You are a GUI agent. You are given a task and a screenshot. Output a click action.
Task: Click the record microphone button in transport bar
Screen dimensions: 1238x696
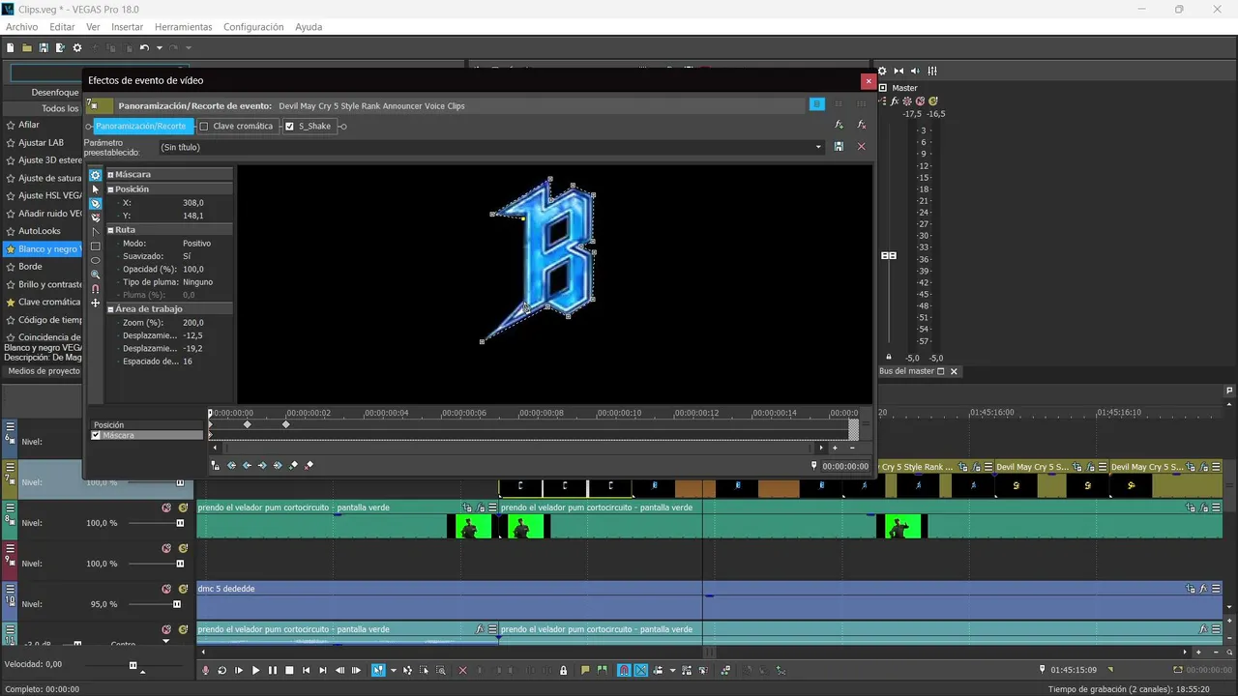pyautogui.click(x=205, y=670)
